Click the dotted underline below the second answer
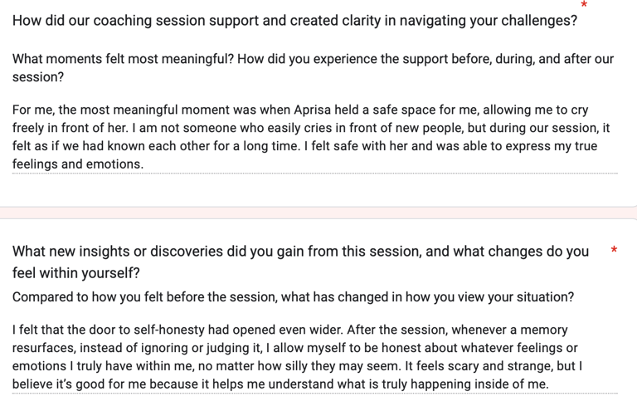This screenshot has width=637, height=411. click(x=315, y=393)
